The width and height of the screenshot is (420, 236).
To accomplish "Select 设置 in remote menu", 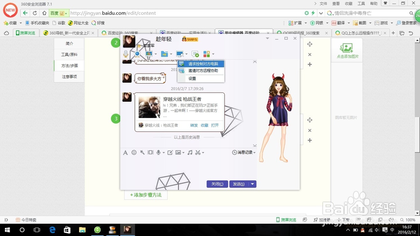I will tap(201, 79).
